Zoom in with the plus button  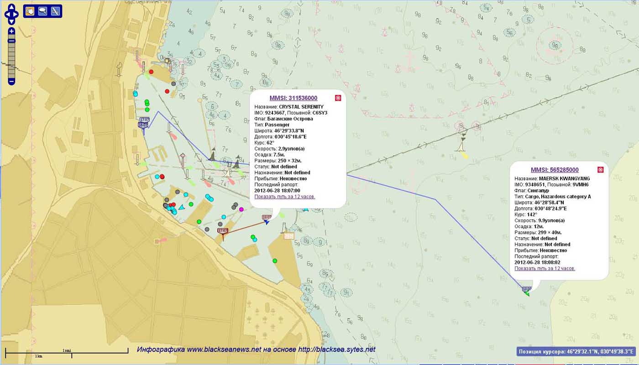11,31
